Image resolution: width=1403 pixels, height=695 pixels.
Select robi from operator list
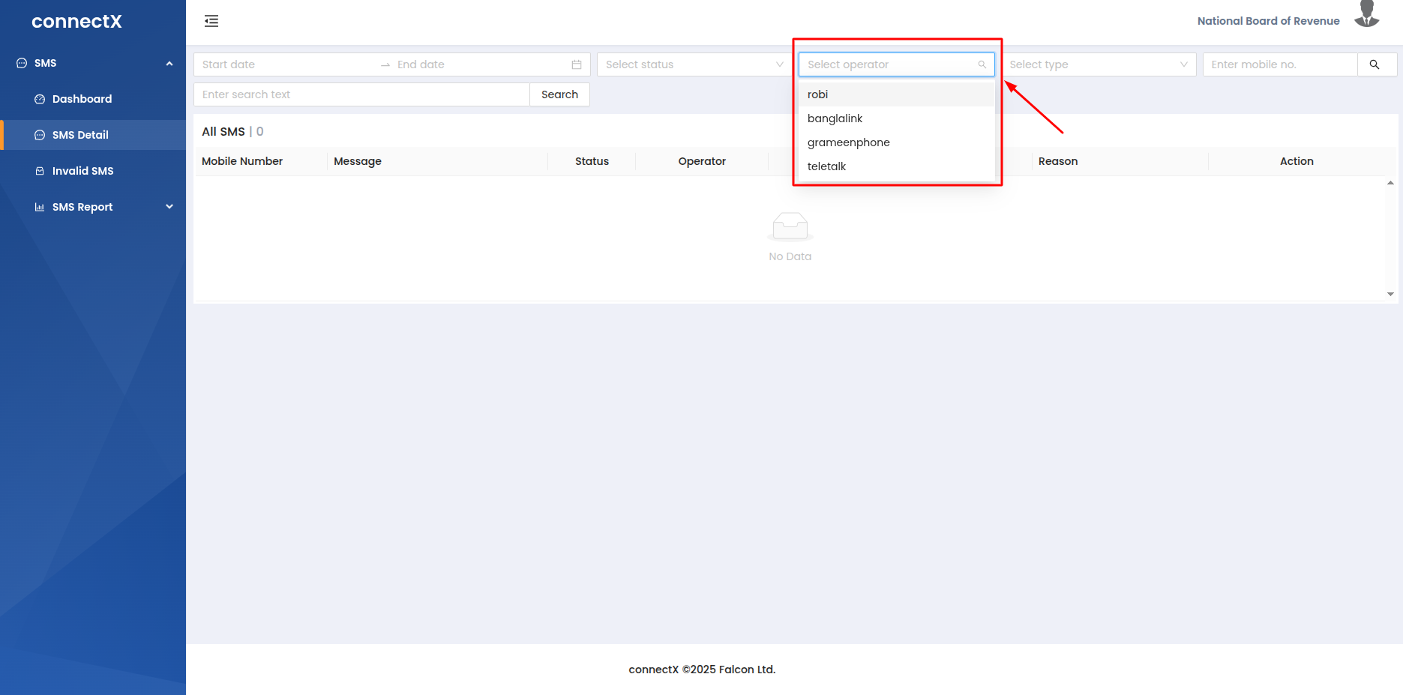tap(818, 94)
